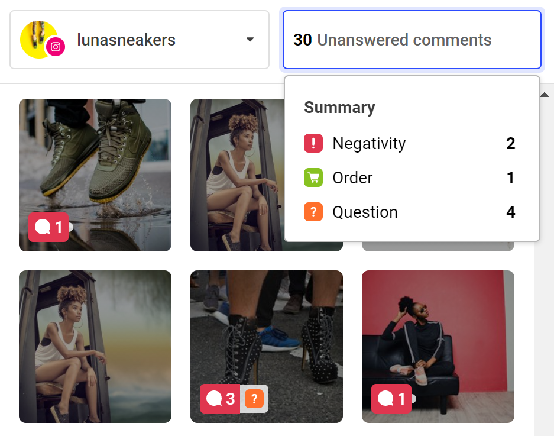Select the Order filter row
The width and height of the screenshot is (554, 436).
[410, 177]
